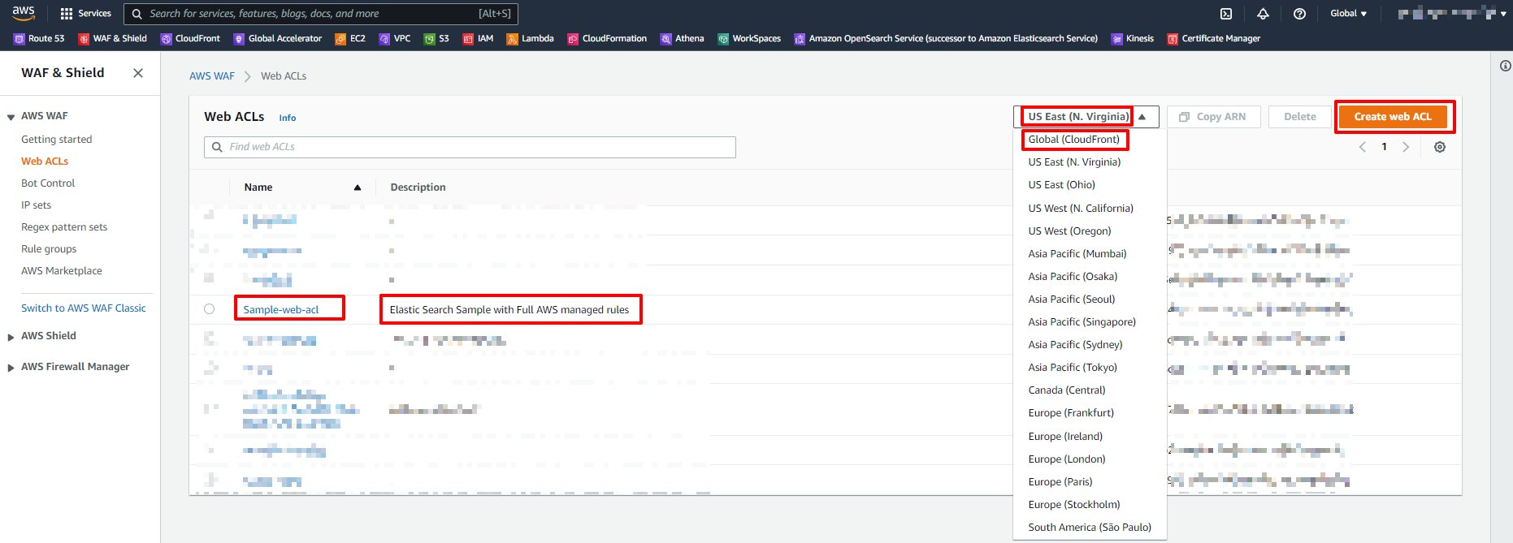The width and height of the screenshot is (1513, 543).
Task: Collapse the AWS WAF sidebar section
Action: 11,117
